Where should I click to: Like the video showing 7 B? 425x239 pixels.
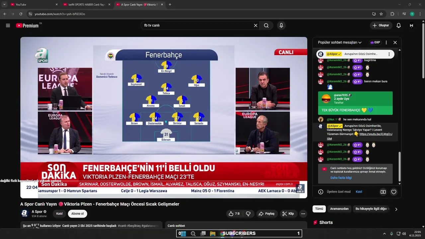click(x=234, y=214)
